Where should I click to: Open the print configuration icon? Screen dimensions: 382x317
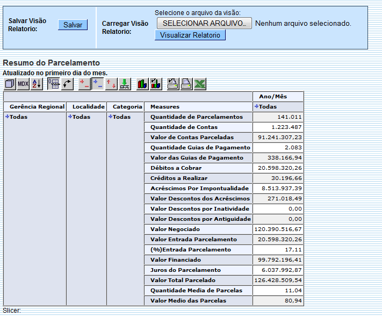click(173, 84)
